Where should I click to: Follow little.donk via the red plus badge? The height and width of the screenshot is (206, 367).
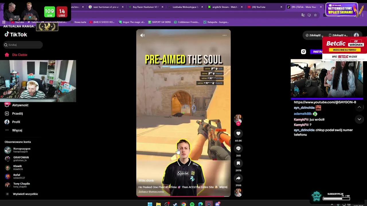(x=238, y=124)
